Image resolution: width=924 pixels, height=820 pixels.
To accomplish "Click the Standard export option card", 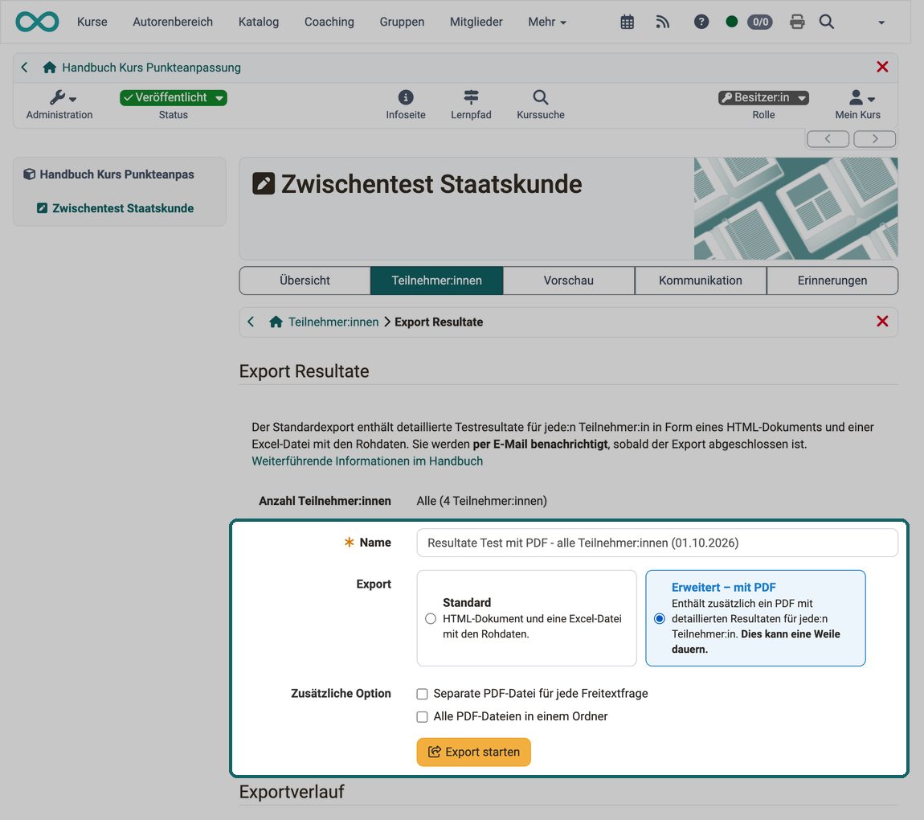I will [526, 617].
